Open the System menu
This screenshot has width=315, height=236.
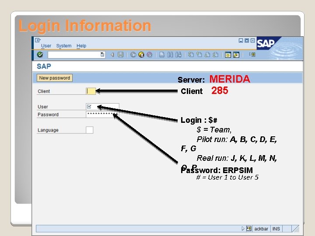click(64, 46)
